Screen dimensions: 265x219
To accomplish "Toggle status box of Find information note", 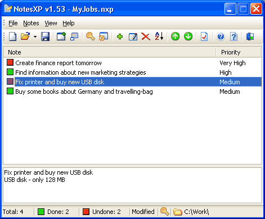I will [x=10, y=72].
